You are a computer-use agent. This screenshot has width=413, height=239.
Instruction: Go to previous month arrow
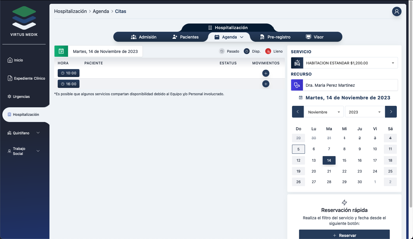(298, 112)
